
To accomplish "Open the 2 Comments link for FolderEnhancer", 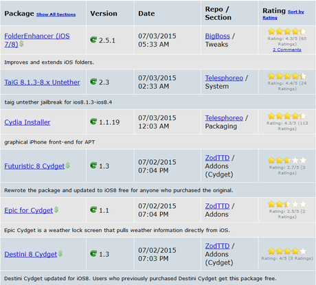I will tap(287, 49).
